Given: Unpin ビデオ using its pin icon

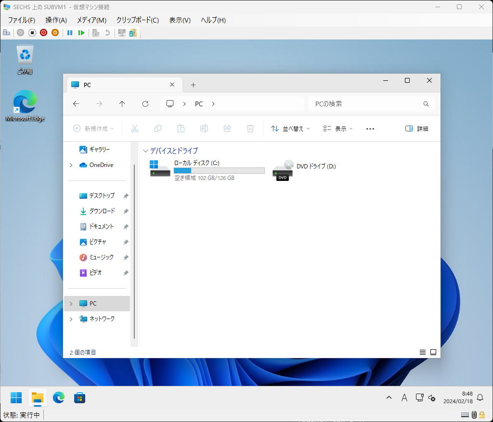Looking at the screenshot, I should [126, 273].
